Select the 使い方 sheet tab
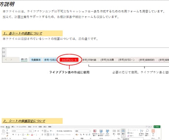 pos(24,59)
